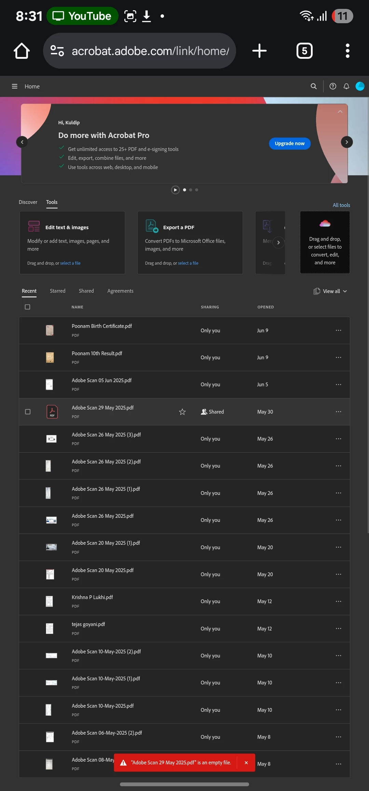Open Poonam 10th Result.pdf thumbnail

pos(50,357)
